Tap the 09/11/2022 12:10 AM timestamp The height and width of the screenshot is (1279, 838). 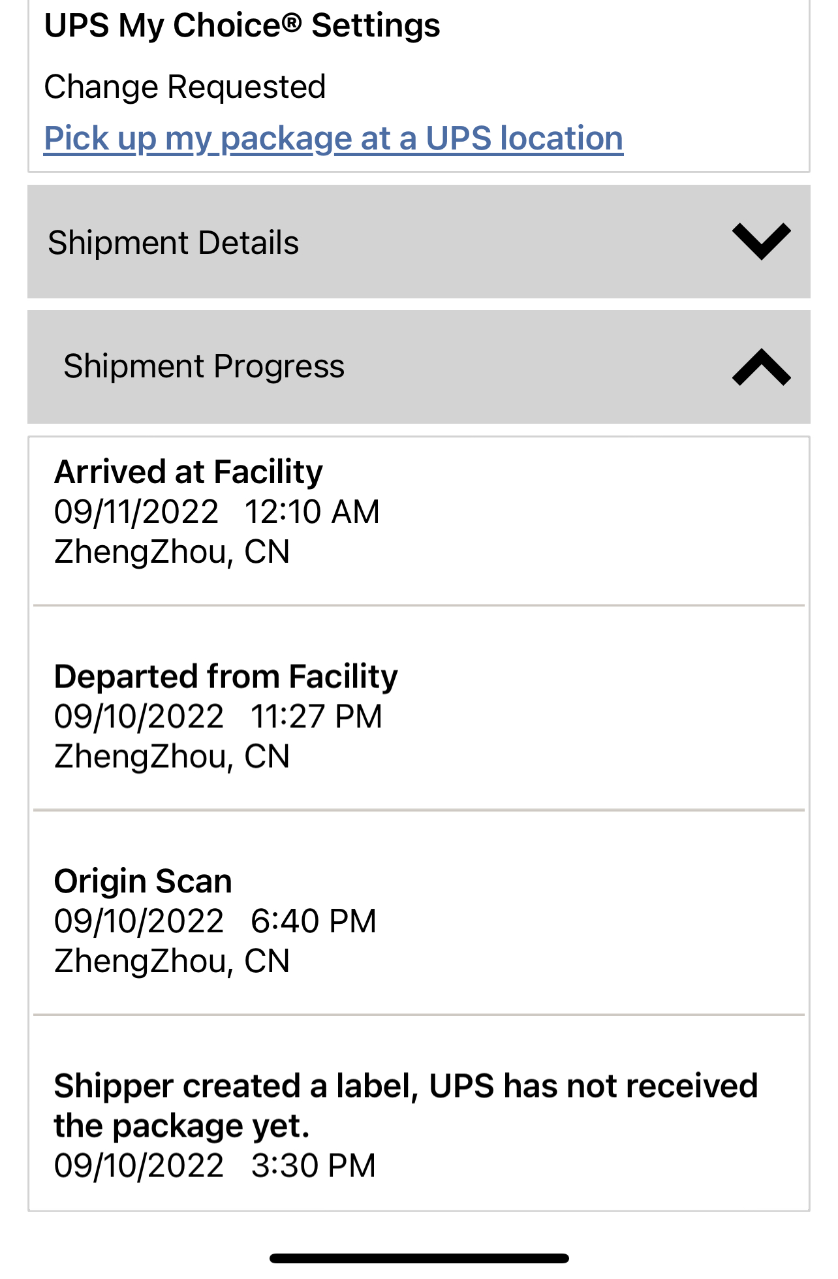[x=217, y=512]
